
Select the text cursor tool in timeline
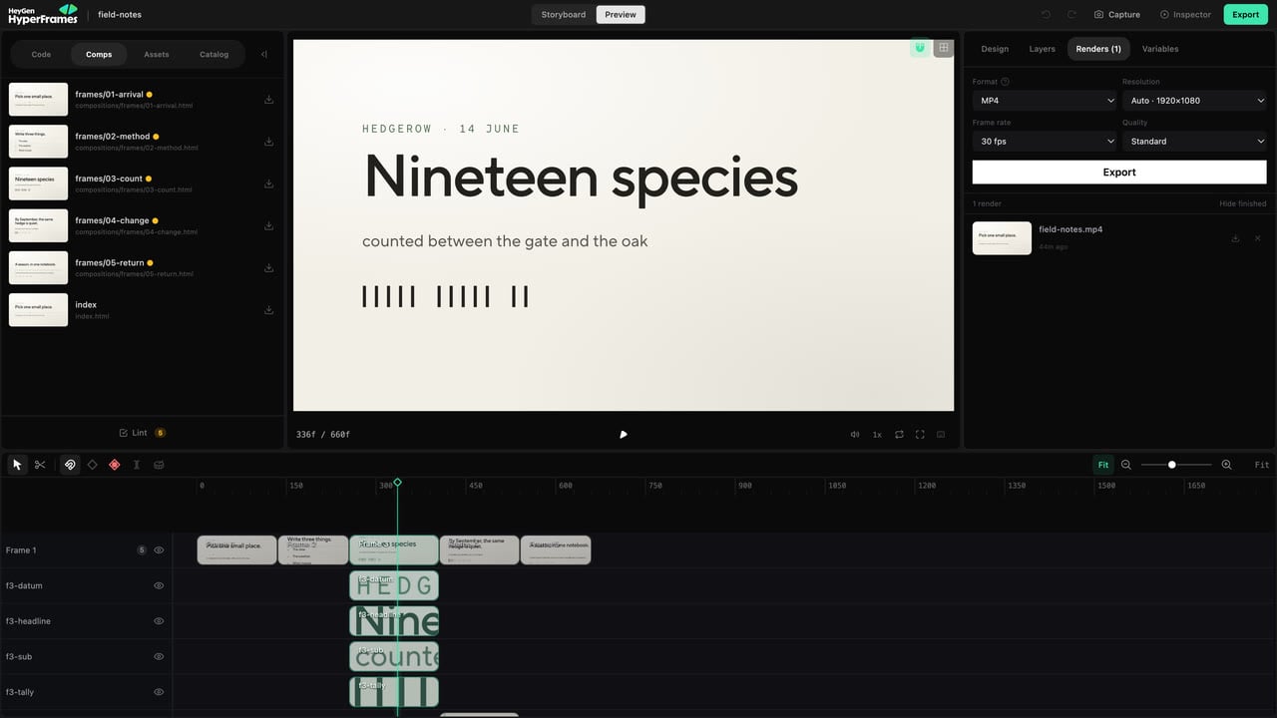pos(136,465)
